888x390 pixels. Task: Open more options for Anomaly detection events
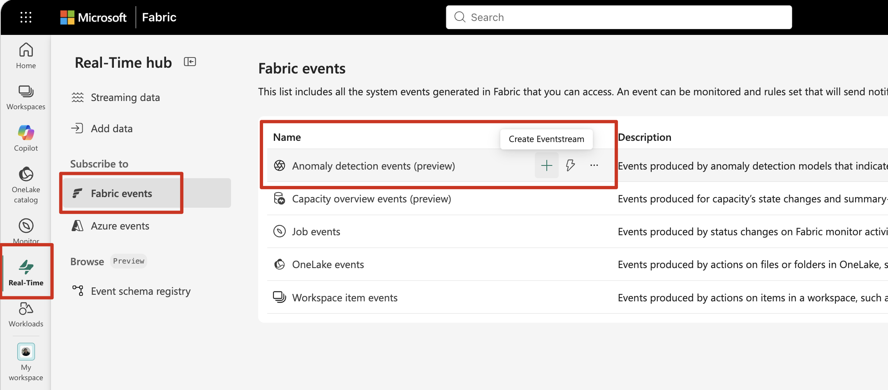point(594,165)
